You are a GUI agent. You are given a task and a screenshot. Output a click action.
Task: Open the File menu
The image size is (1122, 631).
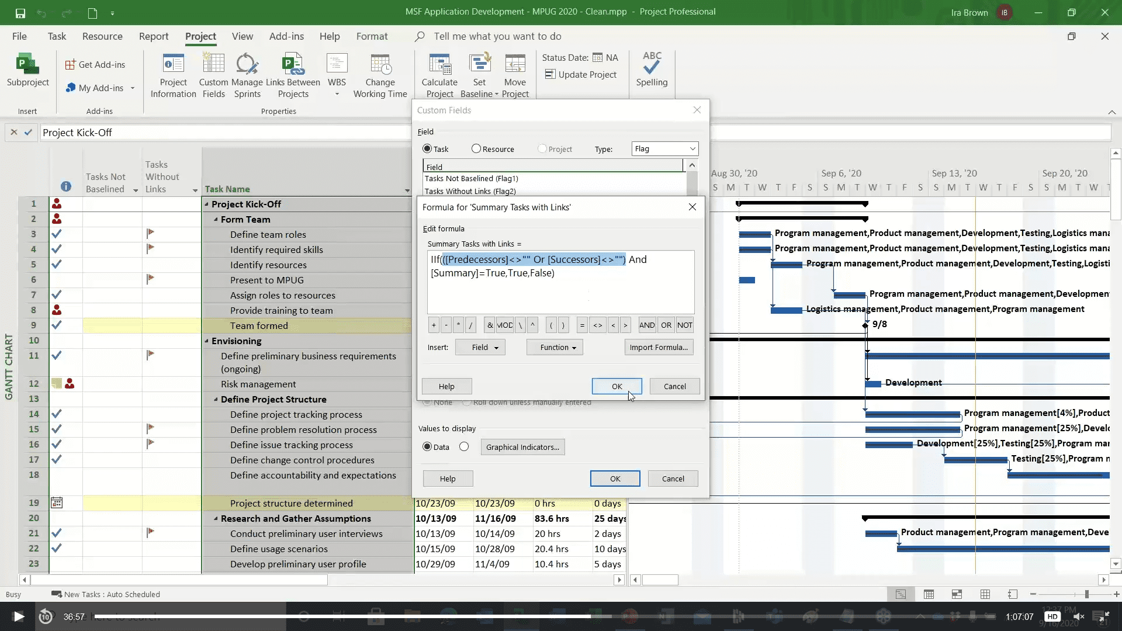[x=19, y=36]
